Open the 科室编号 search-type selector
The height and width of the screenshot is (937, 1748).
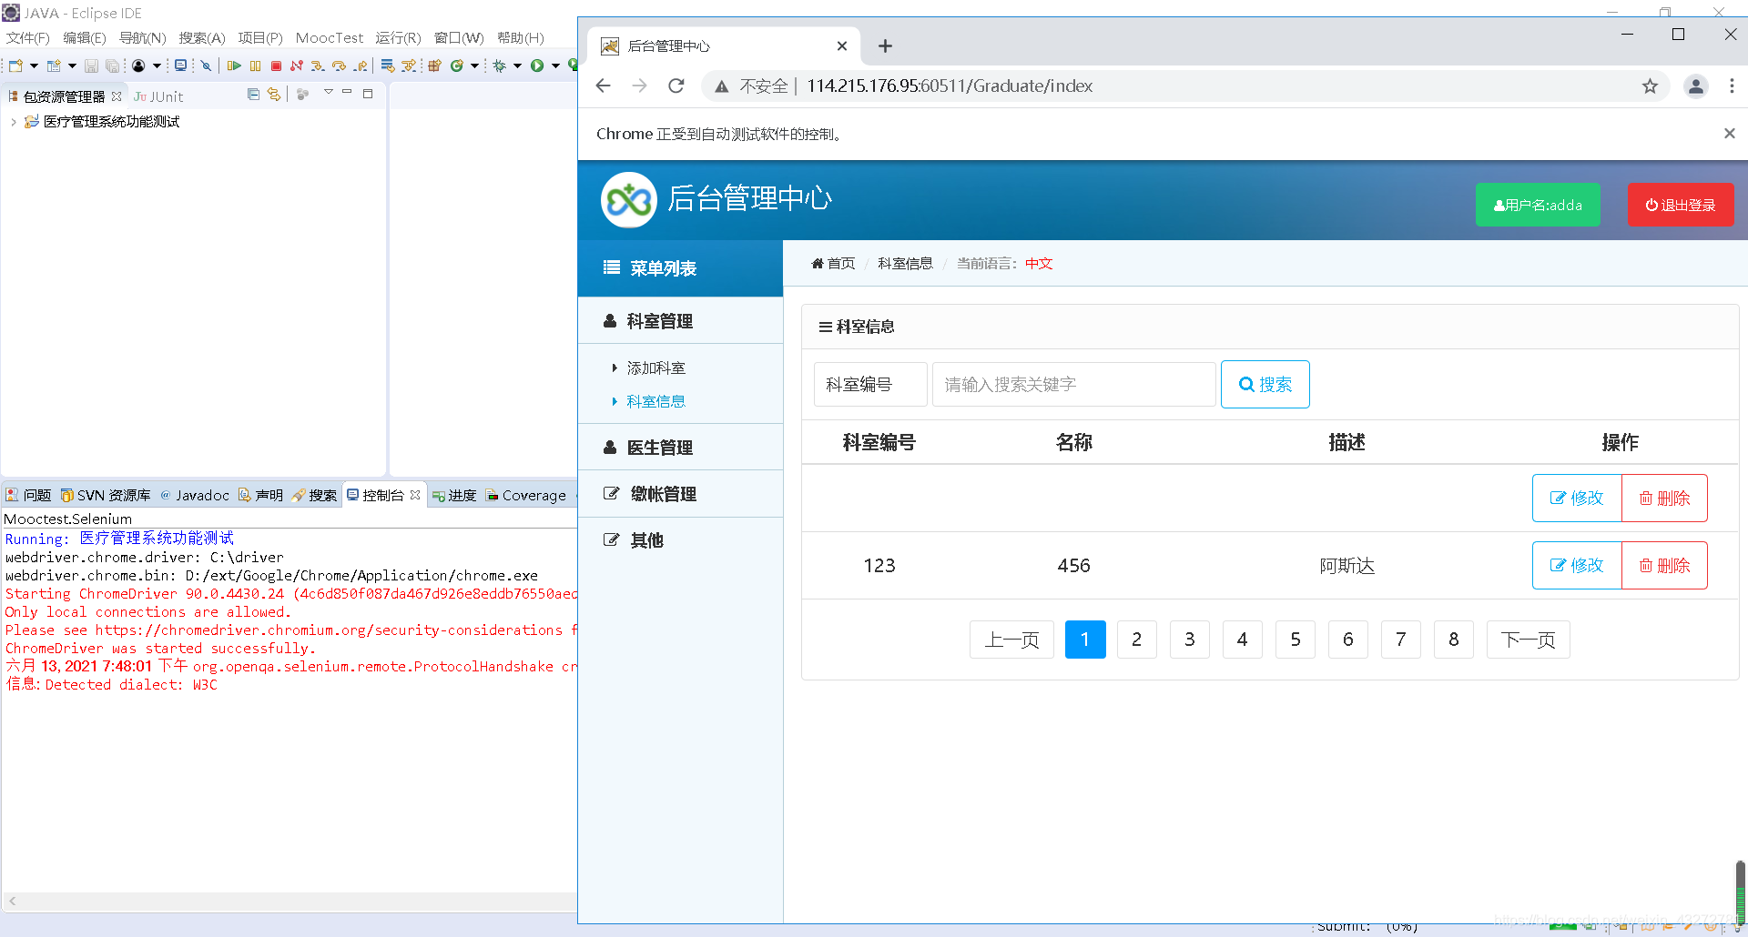pos(870,384)
